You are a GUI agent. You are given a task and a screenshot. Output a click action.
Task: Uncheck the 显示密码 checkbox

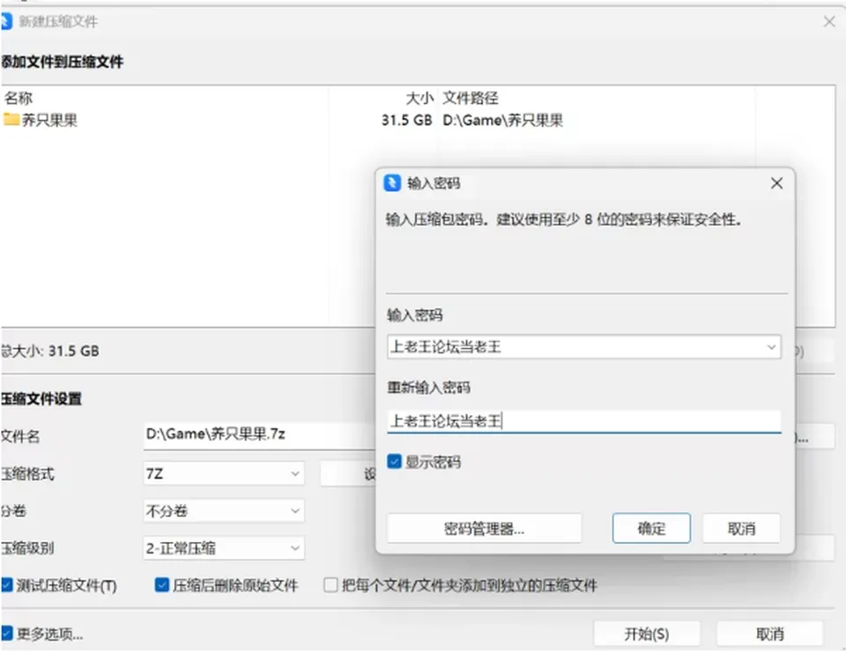[x=395, y=462]
